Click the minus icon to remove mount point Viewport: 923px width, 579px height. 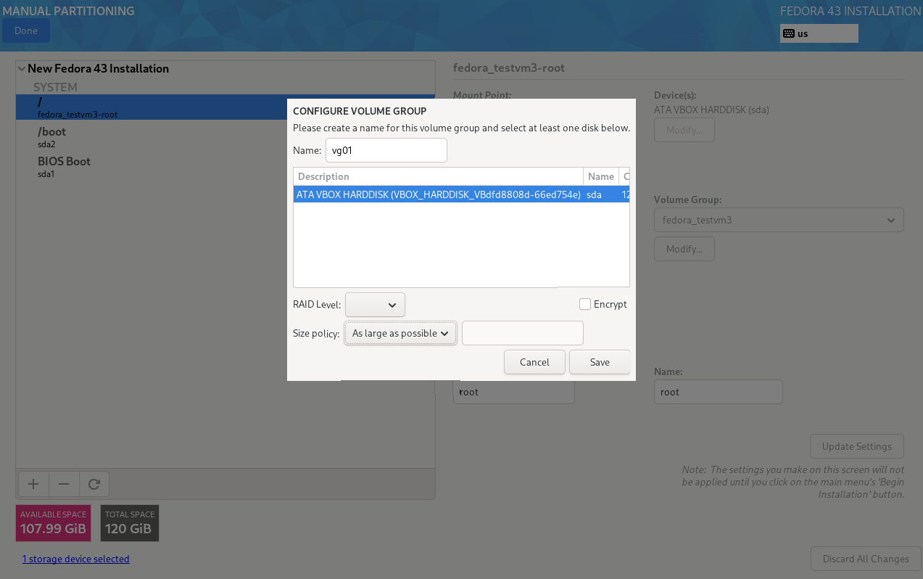pos(64,484)
